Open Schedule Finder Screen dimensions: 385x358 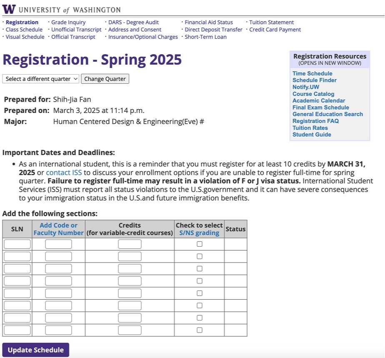(314, 80)
